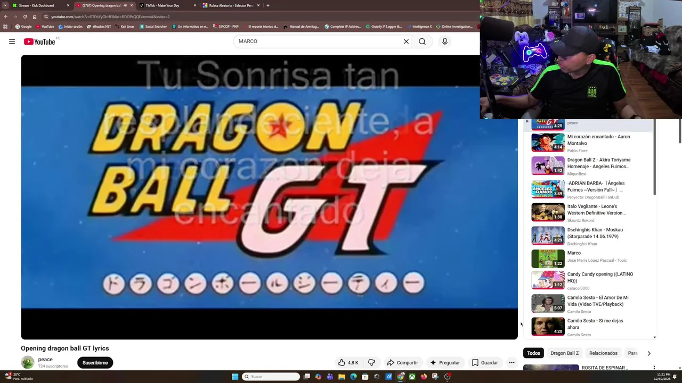Open the peace channel name link
The width and height of the screenshot is (682, 383).
pos(45,360)
